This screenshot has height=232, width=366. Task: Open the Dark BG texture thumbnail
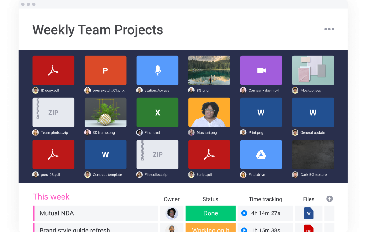(x=313, y=154)
